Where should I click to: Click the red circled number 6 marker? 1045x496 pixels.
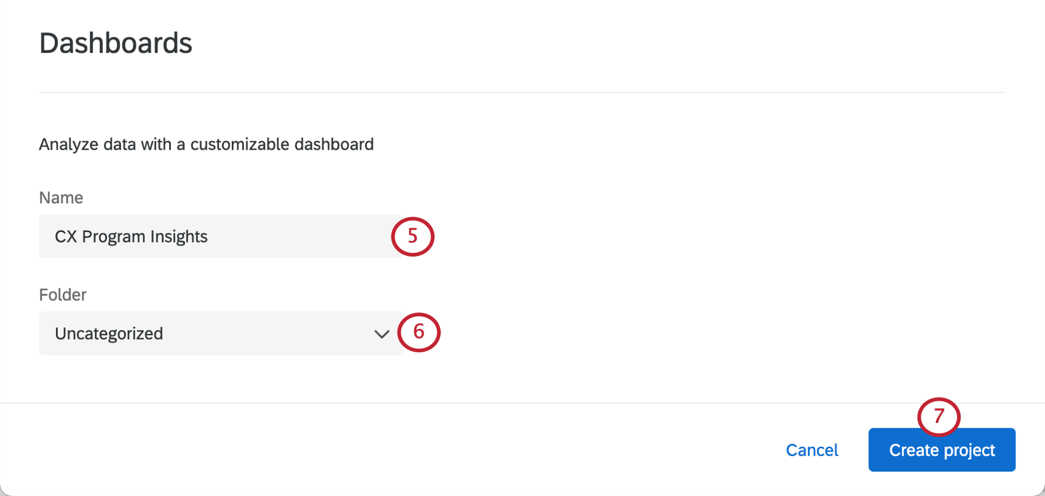pyautogui.click(x=419, y=332)
